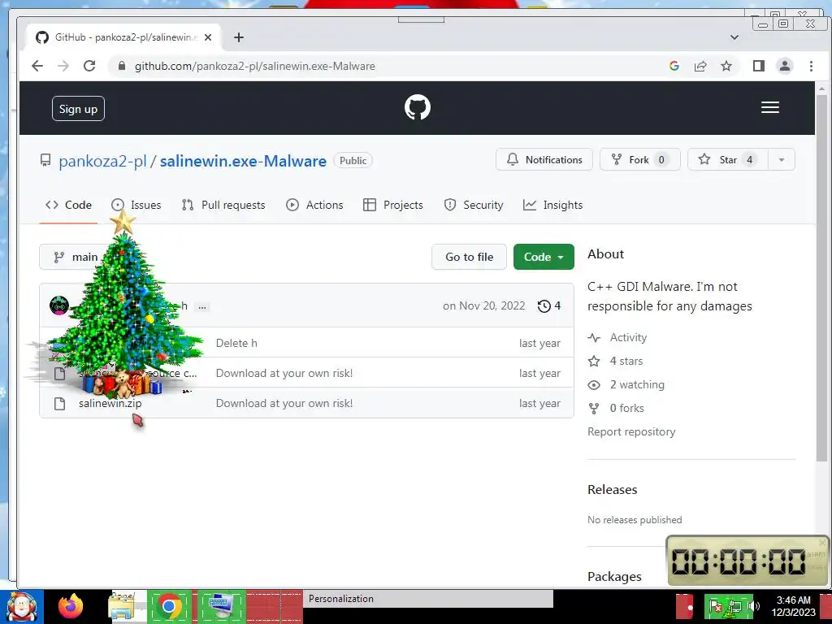Screen dimensions: 832x624
Task: Open the hamburger menu in GitHub header
Action: click(x=770, y=107)
